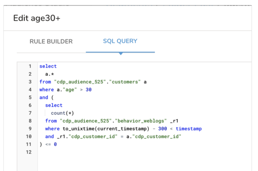Select the SQL QUERY tab
The width and height of the screenshot is (258, 171).
pyautogui.click(x=120, y=41)
